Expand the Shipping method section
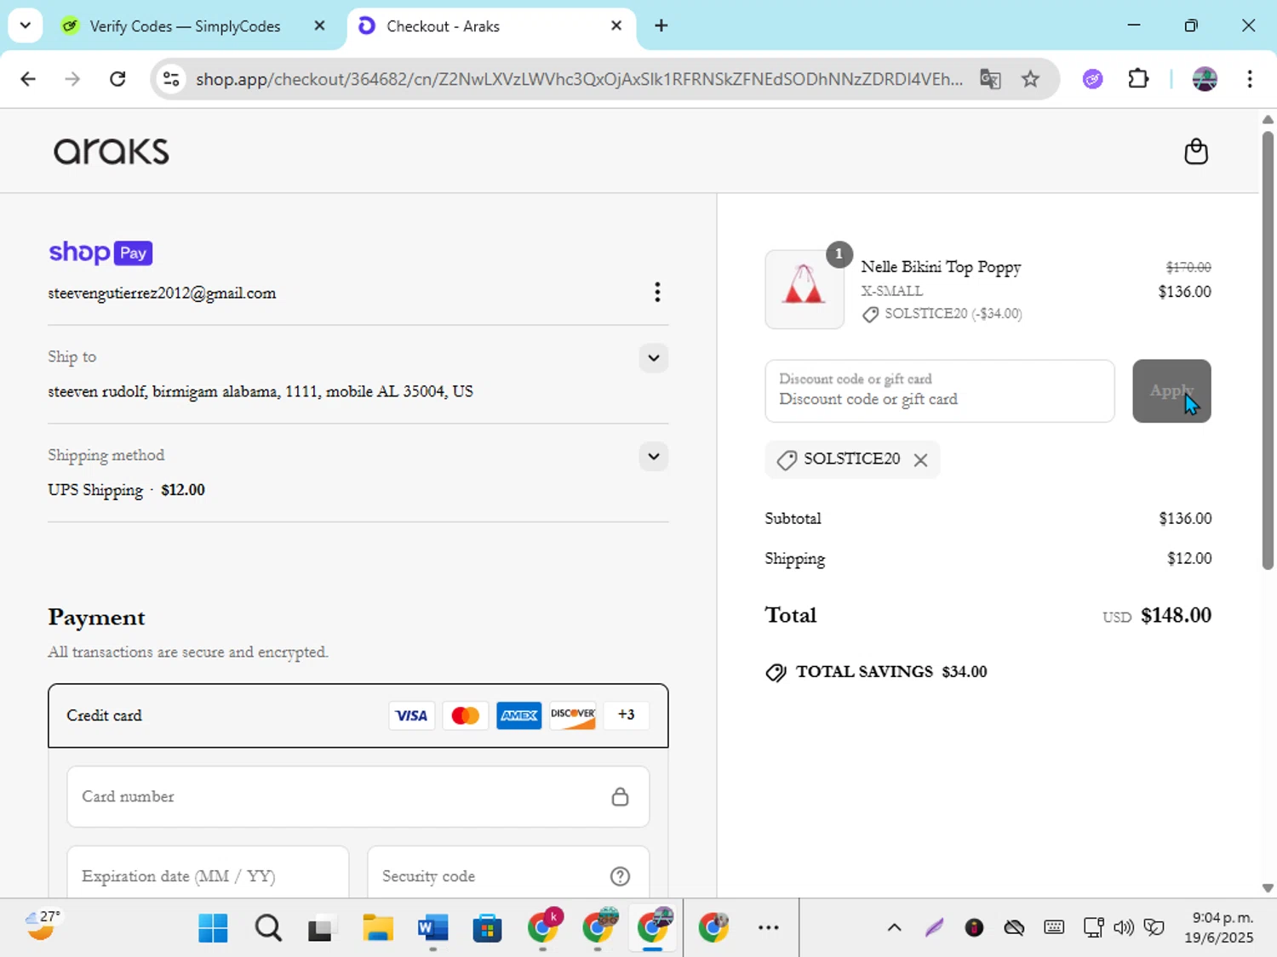Viewport: 1277px width, 957px height. tap(653, 457)
